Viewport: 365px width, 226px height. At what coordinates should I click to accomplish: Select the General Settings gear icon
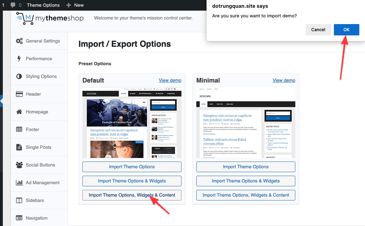click(19, 41)
